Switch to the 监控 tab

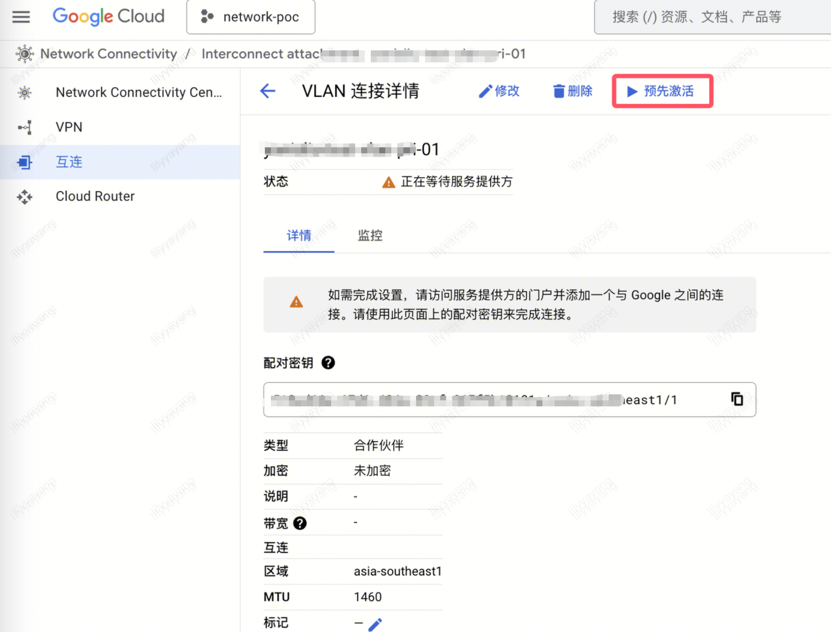(369, 236)
